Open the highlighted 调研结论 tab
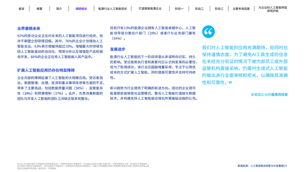This screenshot has width=306, height=172. click(81, 9)
